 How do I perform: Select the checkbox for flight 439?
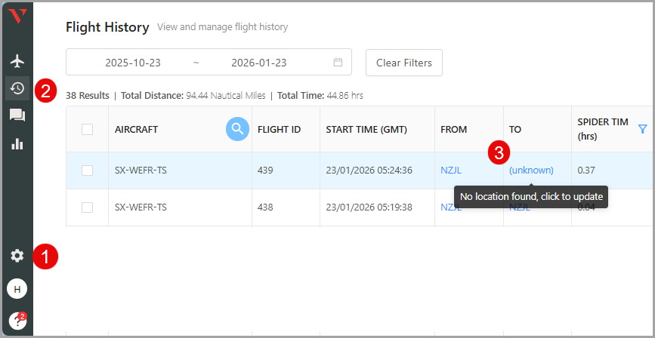(x=87, y=171)
